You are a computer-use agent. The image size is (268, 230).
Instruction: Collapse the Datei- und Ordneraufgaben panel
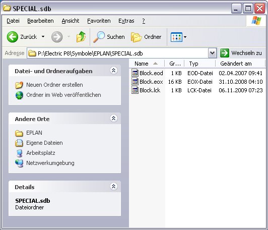[113, 70]
